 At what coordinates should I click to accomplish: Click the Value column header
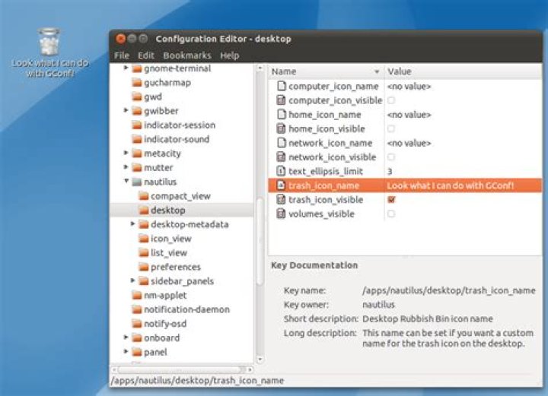(x=463, y=71)
